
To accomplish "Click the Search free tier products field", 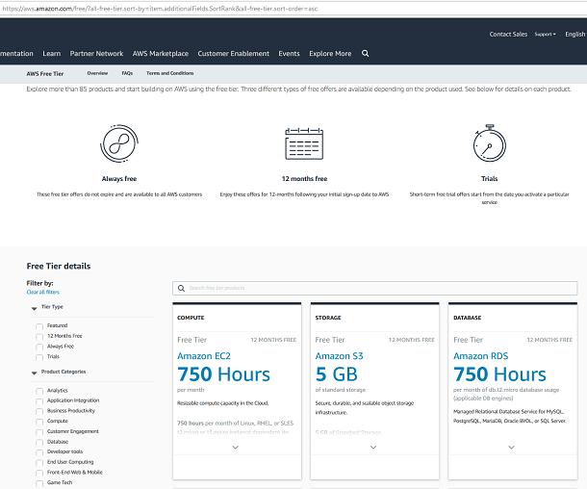I will (x=374, y=289).
